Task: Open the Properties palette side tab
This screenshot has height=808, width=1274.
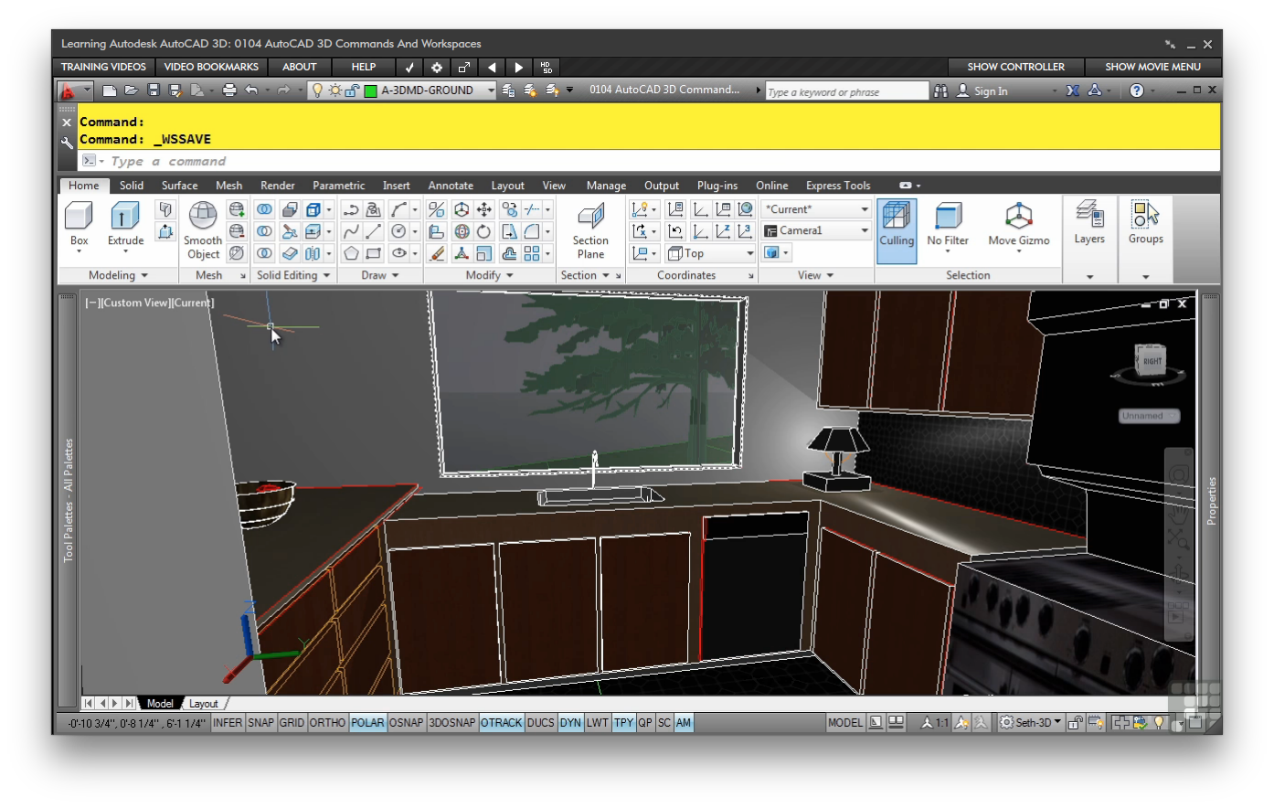Action: 1212,501
